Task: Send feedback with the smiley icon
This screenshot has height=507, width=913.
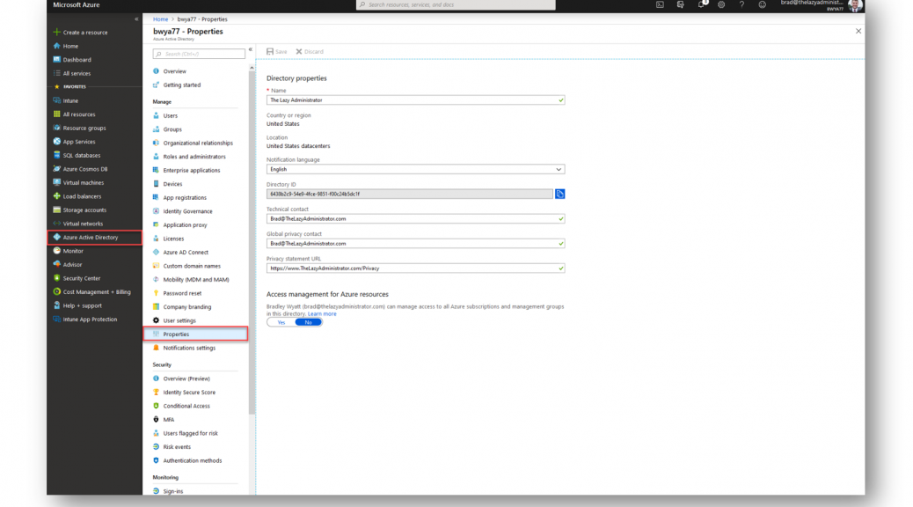Action: [763, 4]
